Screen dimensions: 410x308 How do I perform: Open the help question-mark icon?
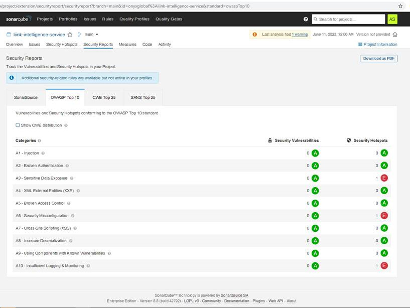(x=306, y=19)
